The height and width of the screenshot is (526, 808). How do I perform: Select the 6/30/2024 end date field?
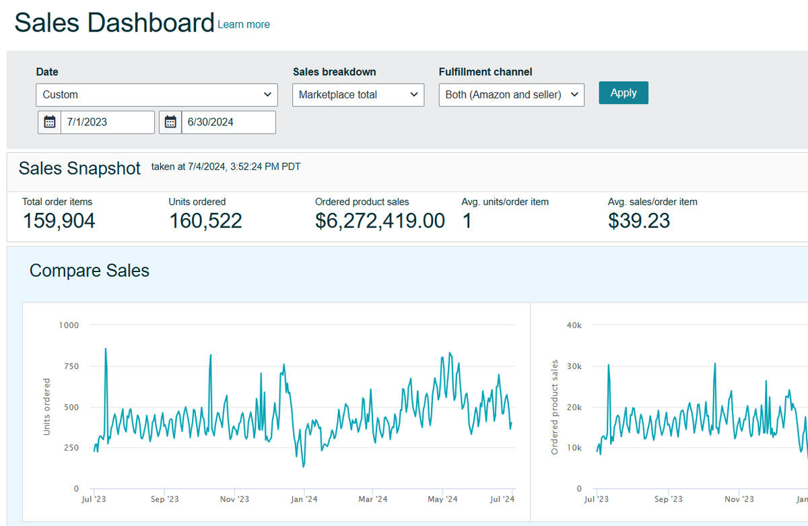(x=228, y=122)
